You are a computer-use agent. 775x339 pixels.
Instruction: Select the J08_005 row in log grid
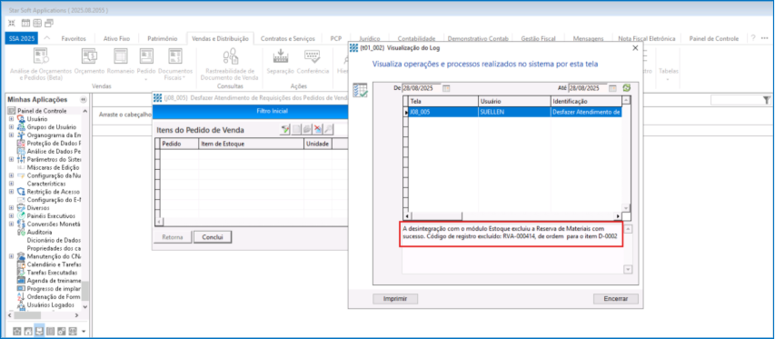[515, 112]
